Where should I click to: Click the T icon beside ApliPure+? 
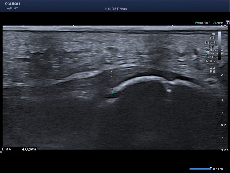[x=228, y=22]
